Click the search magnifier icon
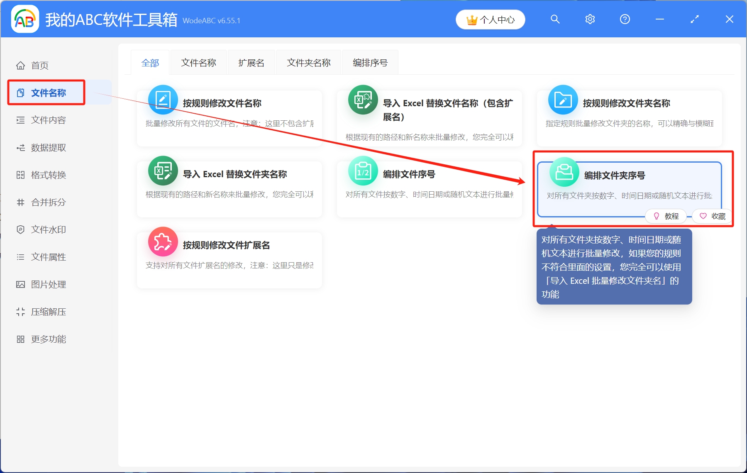 coord(555,19)
